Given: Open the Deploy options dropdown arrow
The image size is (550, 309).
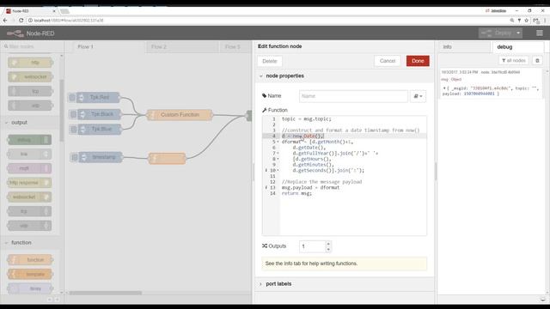Looking at the screenshot, I should pos(518,33).
